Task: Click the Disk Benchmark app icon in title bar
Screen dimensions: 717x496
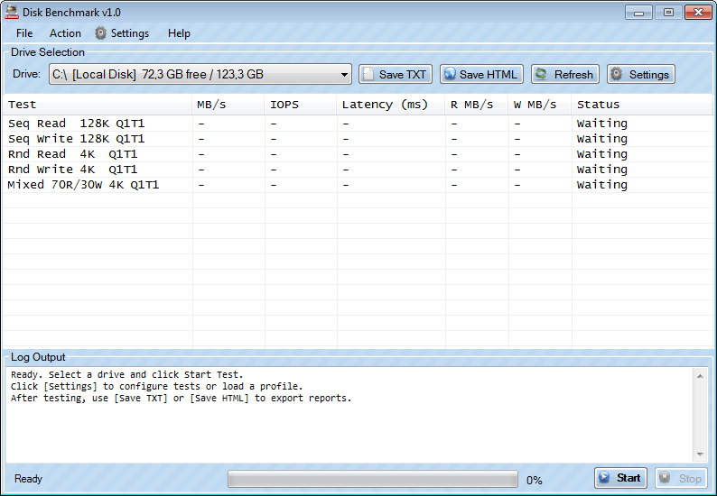Action: (12, 13)
